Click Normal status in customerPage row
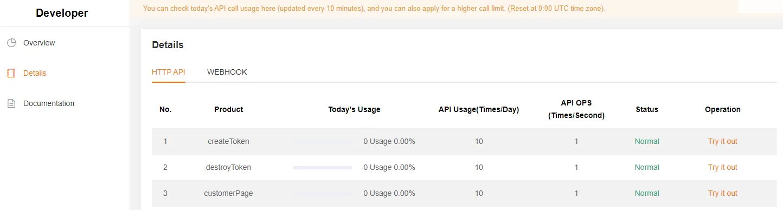 tap(647, 193)
